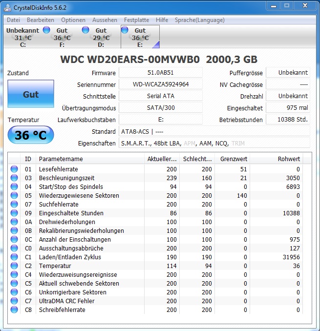Open the Bearbeiten menu

[x=41, y=20]
